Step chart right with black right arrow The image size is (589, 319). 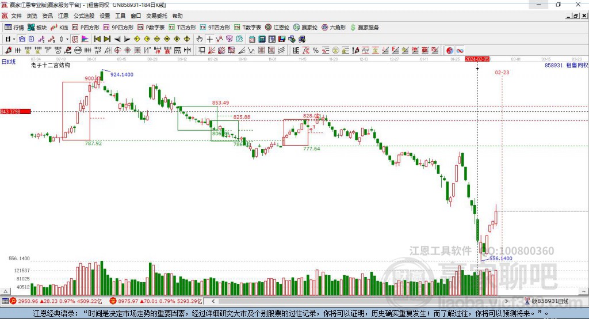[x=127, y=39]
